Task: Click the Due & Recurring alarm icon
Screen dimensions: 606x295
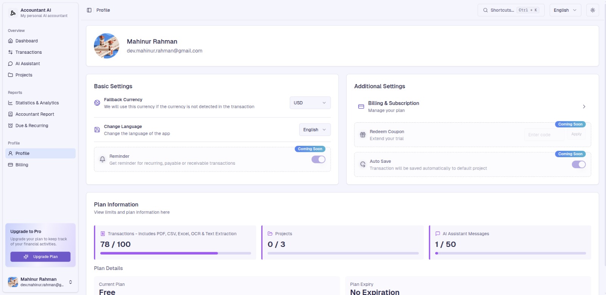Action: click(x=11, y=126)
